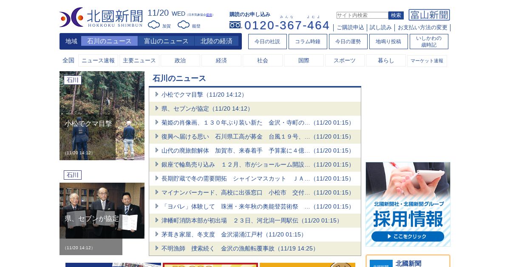Open 政治 menu item

(180, 61)
